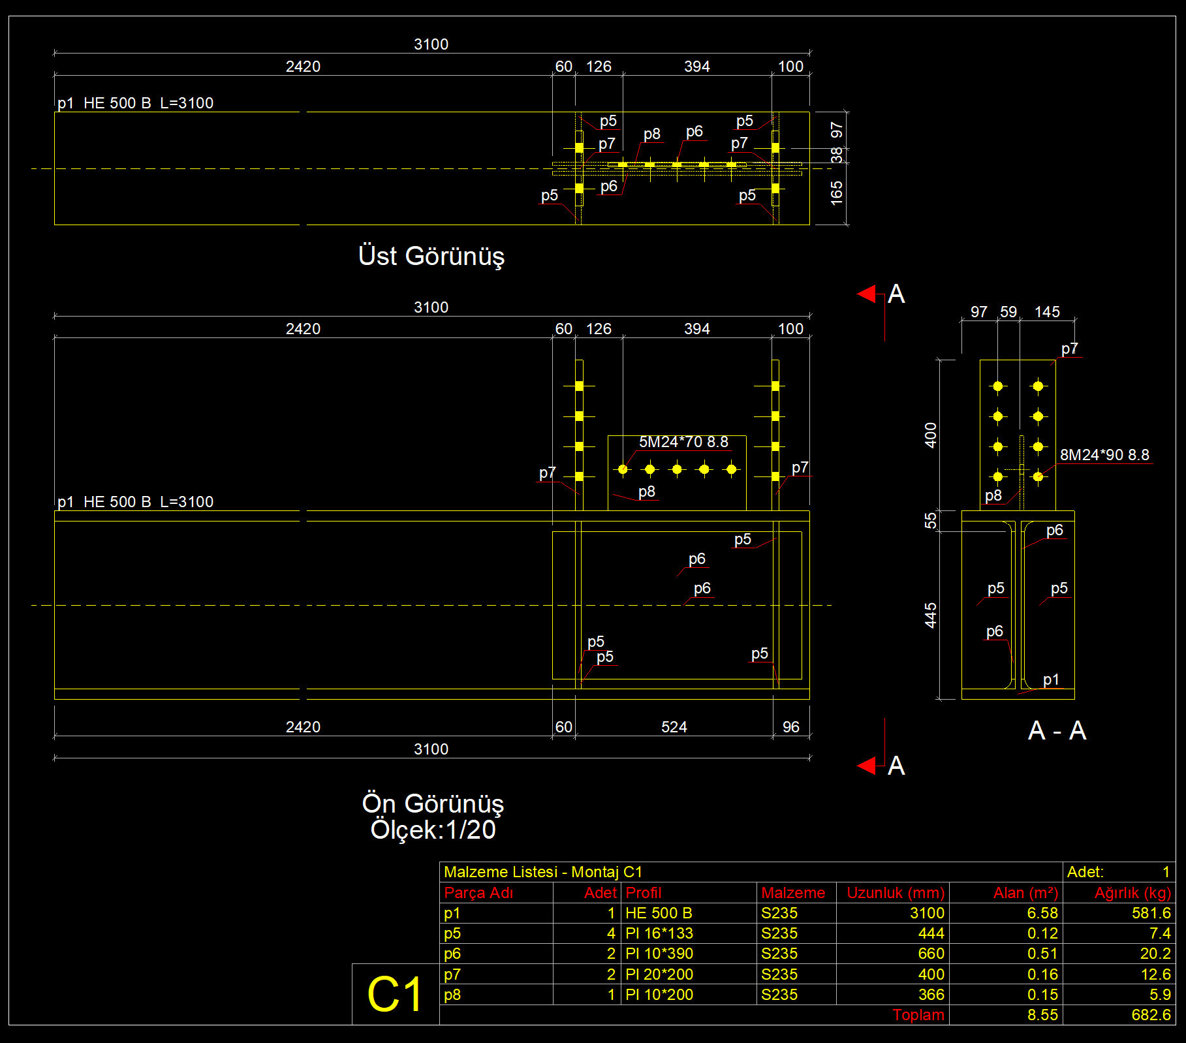Click the 'Ağırlık (kg)' column header
Viewport: 1186px width, 1043px height.
click(x=1132, y=893)
